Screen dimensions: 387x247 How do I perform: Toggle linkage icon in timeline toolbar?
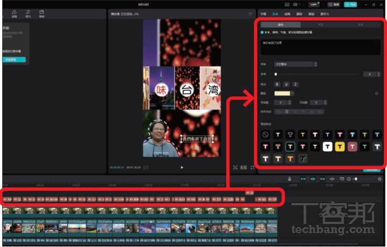tap(322, 179)
